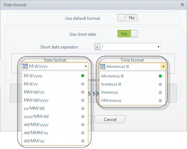The height and width of the screenshot is (149, 187).
Task: Select the dd/MMM/yy date format
Action: point(55,133)
